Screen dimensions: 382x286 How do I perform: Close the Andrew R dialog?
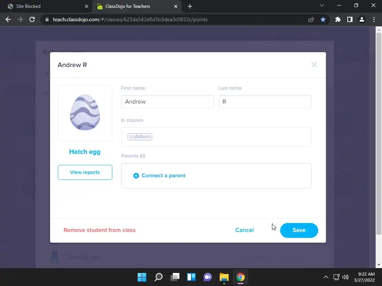[x=314, y=65]
